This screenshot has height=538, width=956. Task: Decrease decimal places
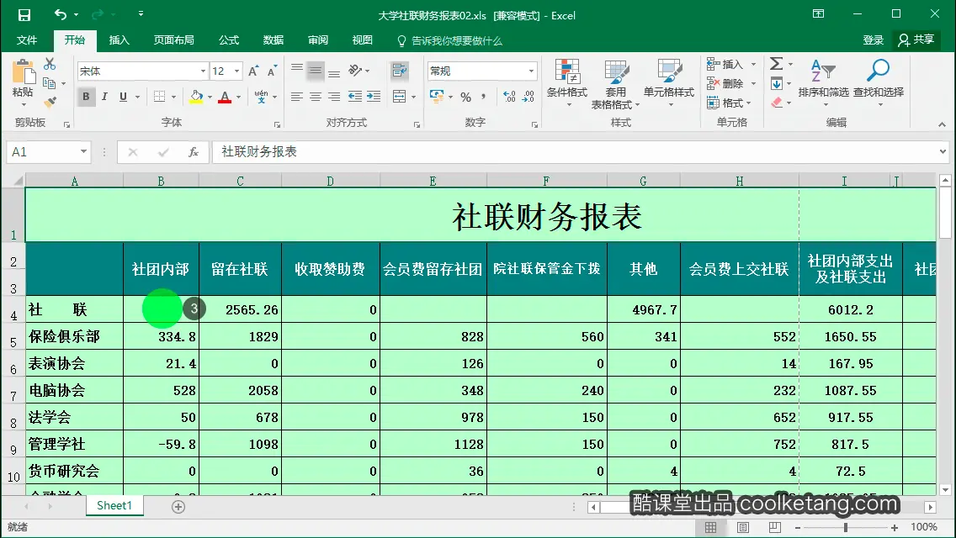tap(528, 97)
